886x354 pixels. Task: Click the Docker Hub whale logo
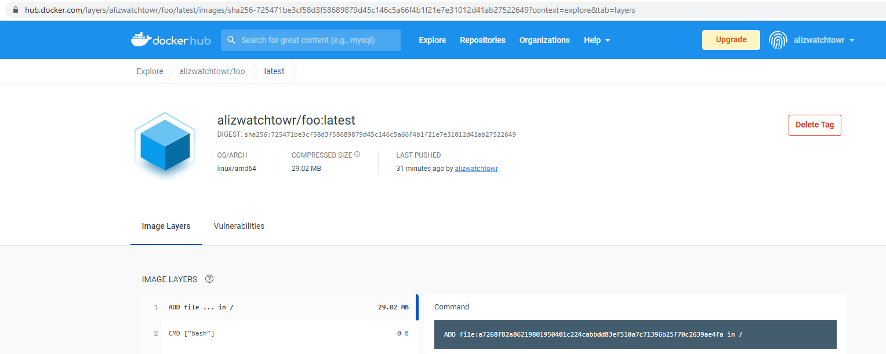point(170,40)
